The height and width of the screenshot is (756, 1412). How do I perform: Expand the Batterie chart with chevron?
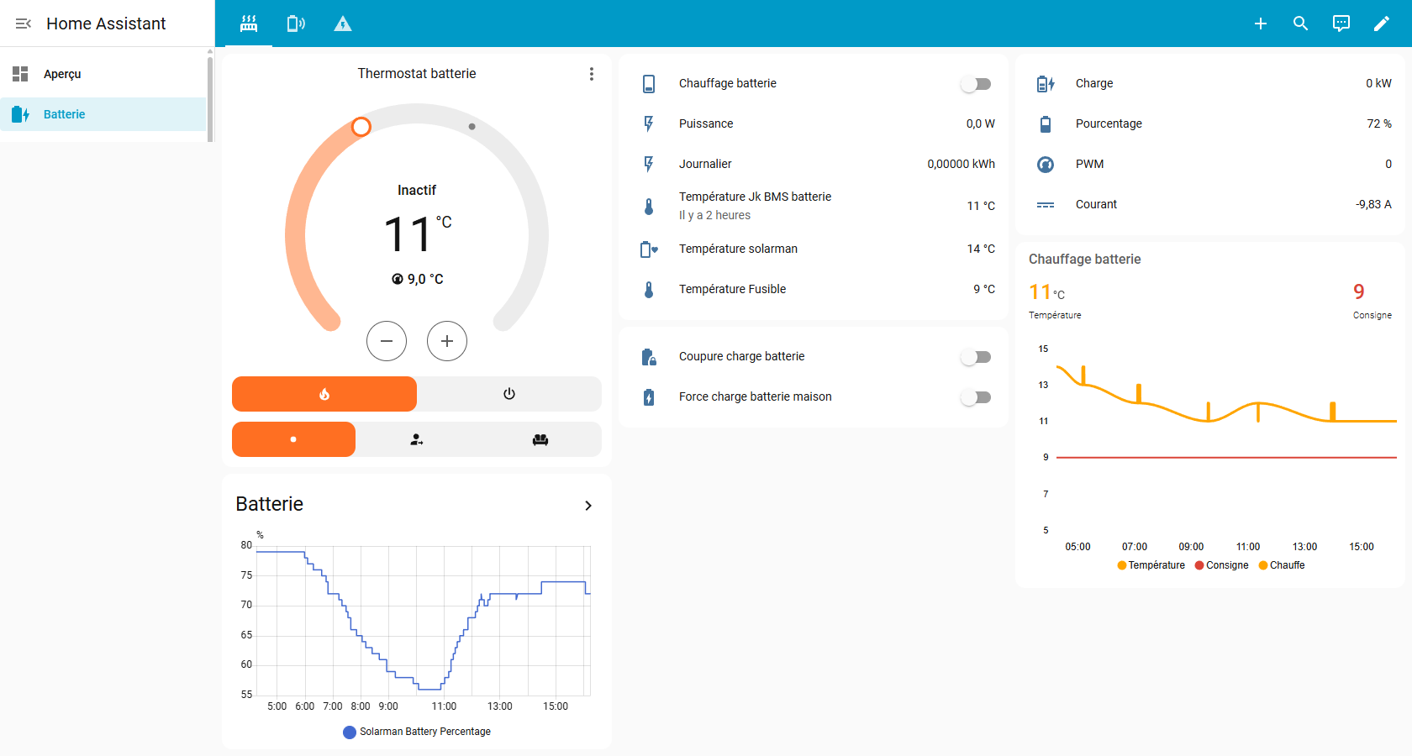[x=588, y=506]
